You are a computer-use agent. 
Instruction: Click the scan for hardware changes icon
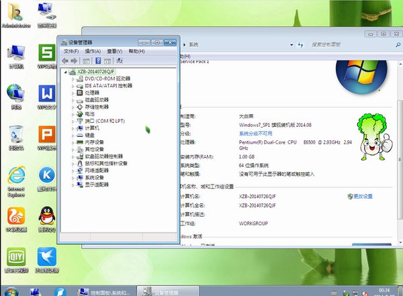120,60
